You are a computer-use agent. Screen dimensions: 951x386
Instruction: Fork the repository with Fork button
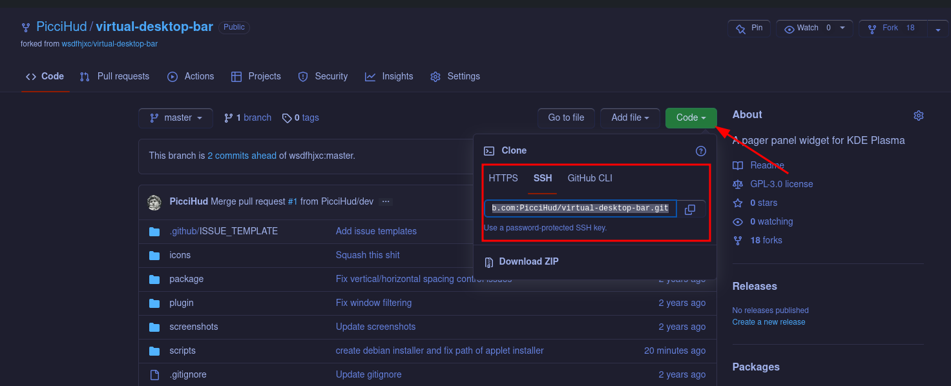894,28
